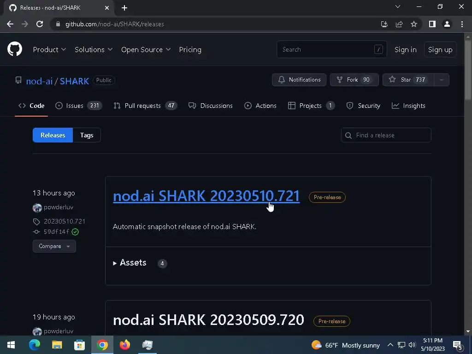The height and width of the screenshot is (354, 472).
Task: Click the Notifications button
Action: (x=299, y=80)
